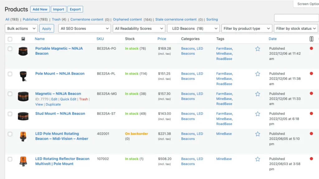Switch to Trash (4) products view
Image resolution: width=319 pixels, height=179 pixels.
(x=59, y=20)
